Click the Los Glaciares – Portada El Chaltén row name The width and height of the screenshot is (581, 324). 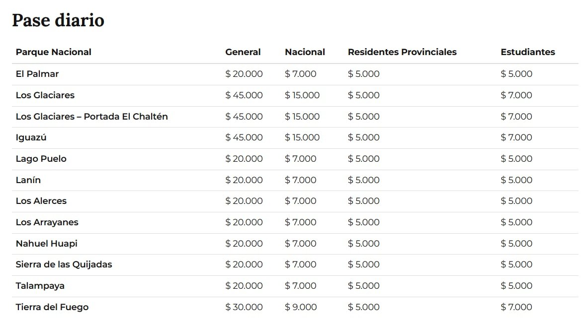pos(92,117)
